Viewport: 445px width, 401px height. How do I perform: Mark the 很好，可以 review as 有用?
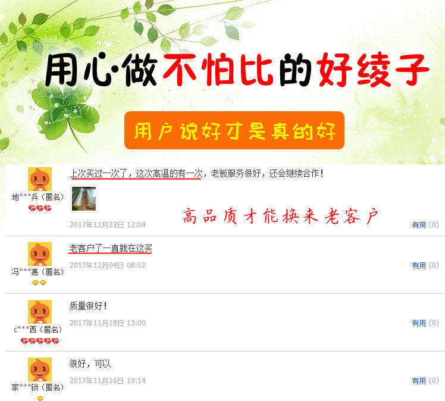419,381
